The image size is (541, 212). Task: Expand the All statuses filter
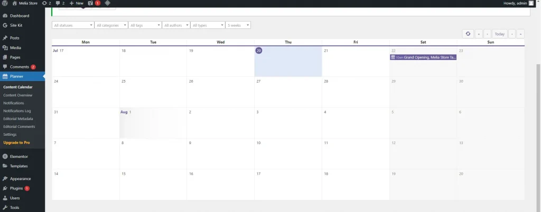(x=73, y=25)
